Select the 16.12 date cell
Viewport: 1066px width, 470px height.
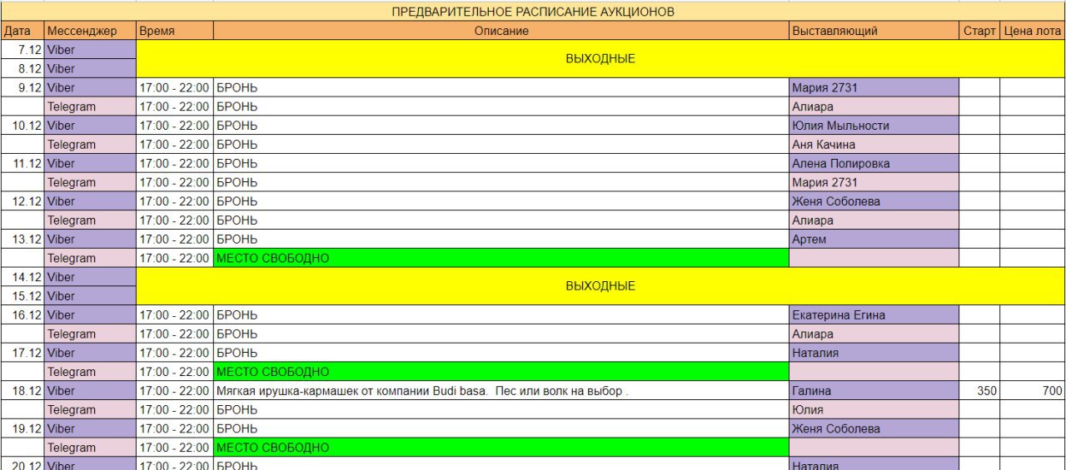pos(22,315)
